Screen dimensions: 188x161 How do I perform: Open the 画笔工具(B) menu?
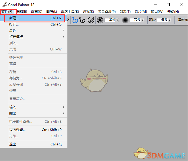pos(70,12)
